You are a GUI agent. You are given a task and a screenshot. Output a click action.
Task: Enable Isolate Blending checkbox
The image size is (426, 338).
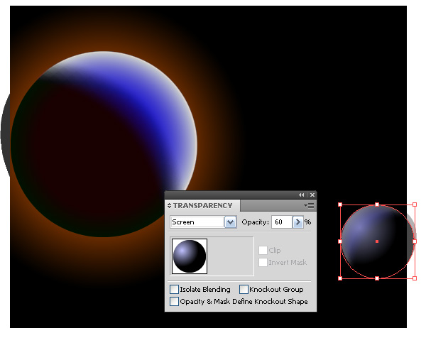pos(174,290)
